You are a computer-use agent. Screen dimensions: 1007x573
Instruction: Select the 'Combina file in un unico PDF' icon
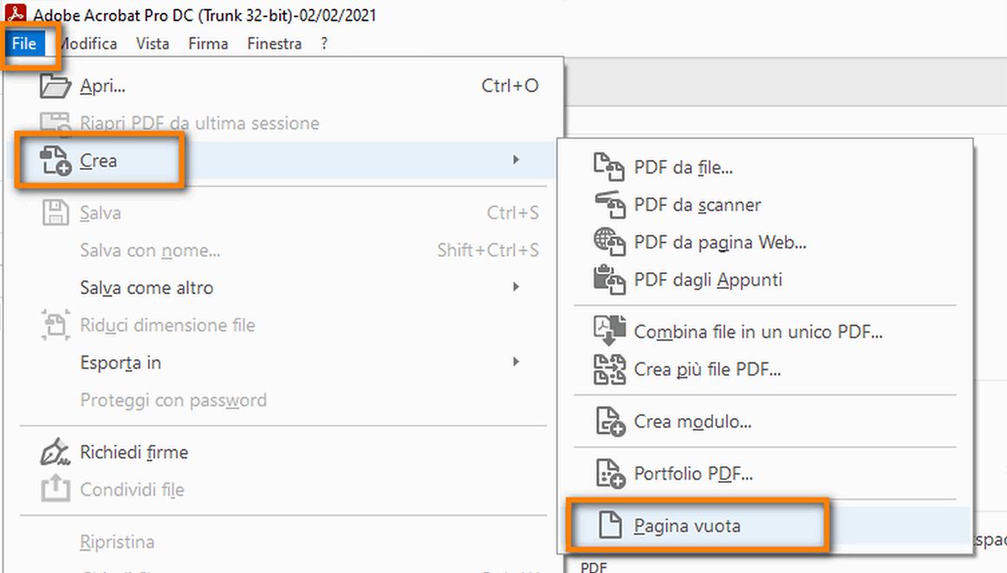610,332
